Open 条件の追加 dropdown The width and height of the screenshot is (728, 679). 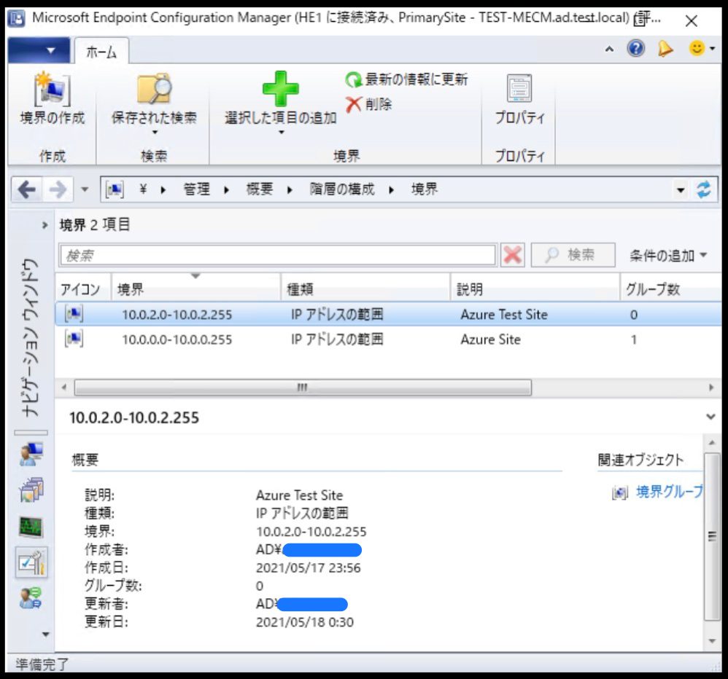click(x=669, y=256)
